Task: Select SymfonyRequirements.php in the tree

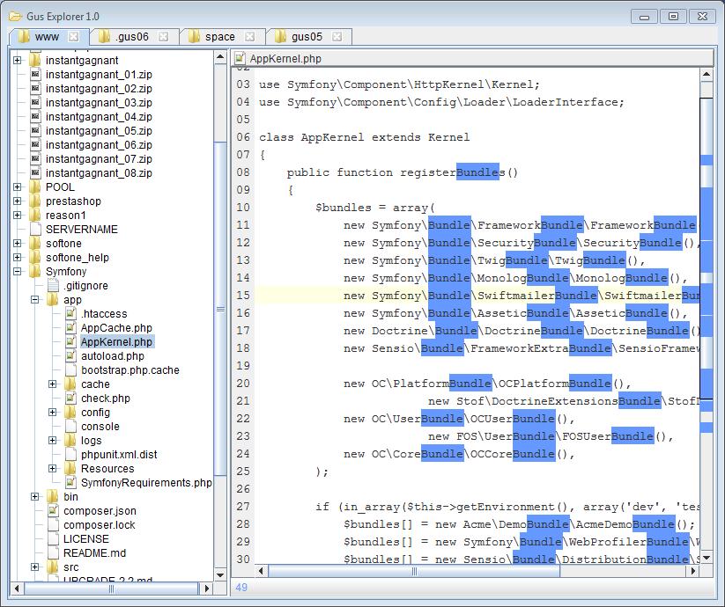Action: pyautogui.click(x=146, y=483)
